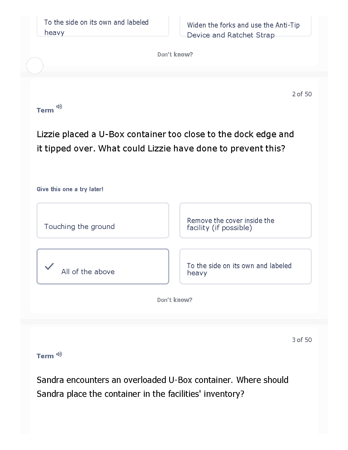This screenshot has height=450, width=348.
Task: Choose 'All of the above' option
Action: (x=103, y=266)
